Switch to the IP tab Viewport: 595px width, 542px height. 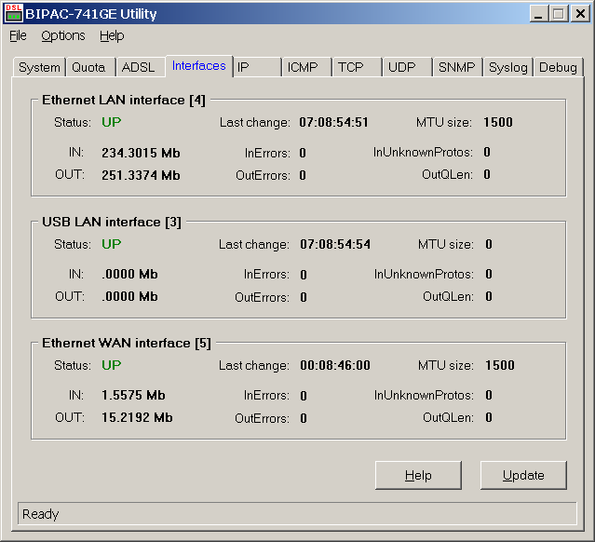pos(257,67)
